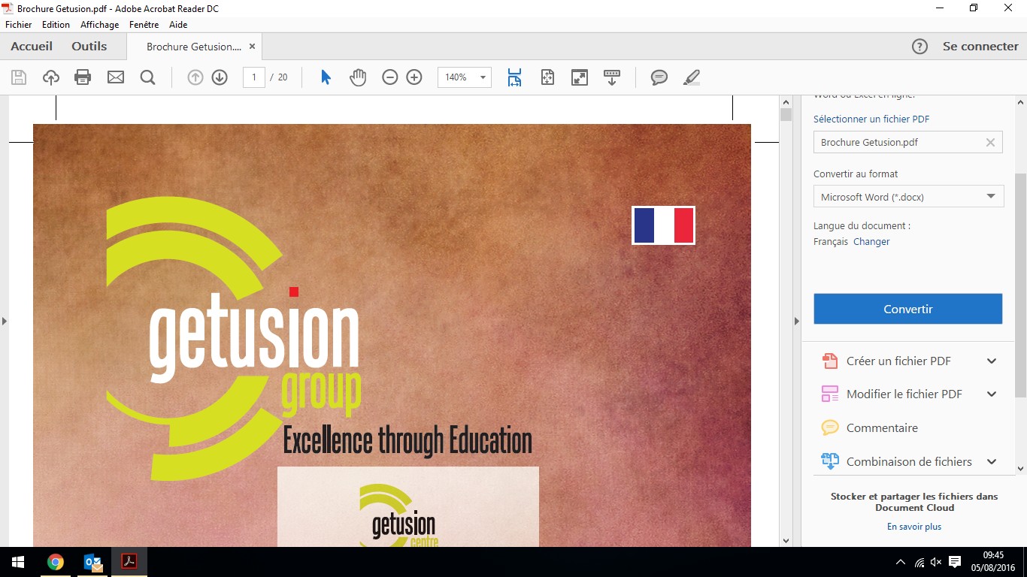The image size is (1027, 577).
Task: Open the Microsoft Word format dropdown
Action: (x=907, y=197)
